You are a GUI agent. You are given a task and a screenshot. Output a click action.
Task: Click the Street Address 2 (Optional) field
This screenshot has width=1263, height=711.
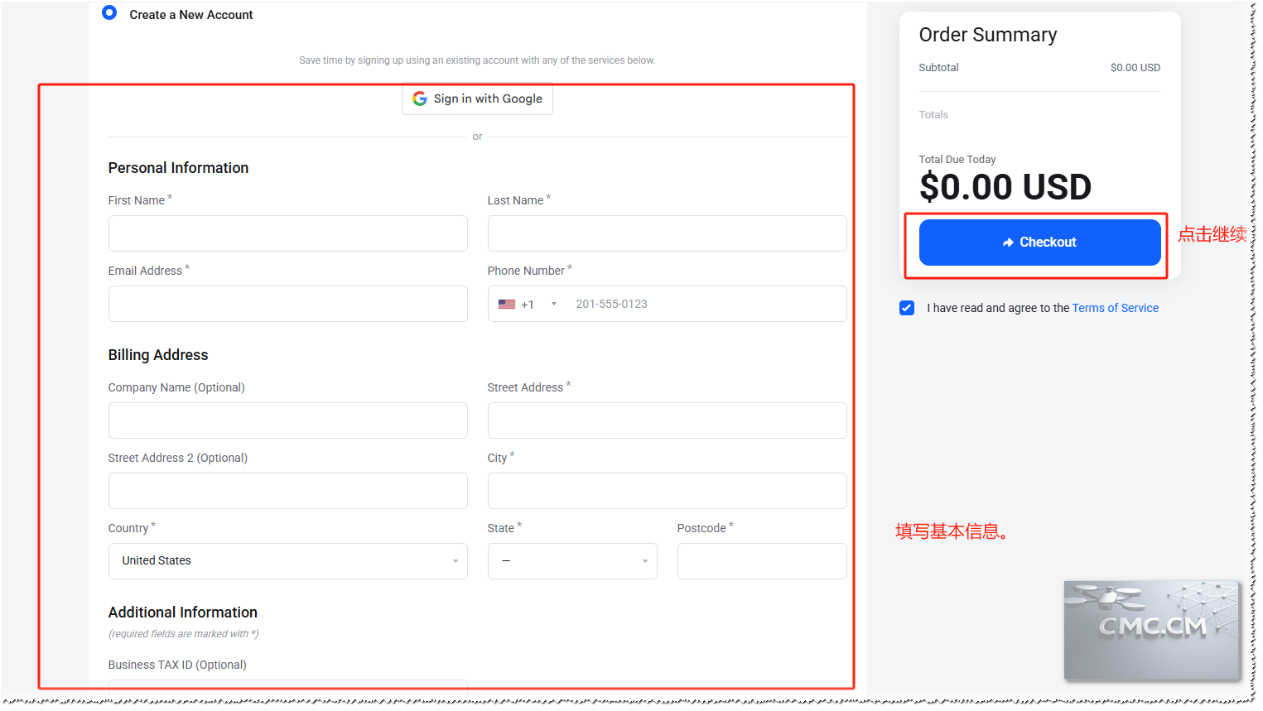pyautogui.click(x=287, y=491)
